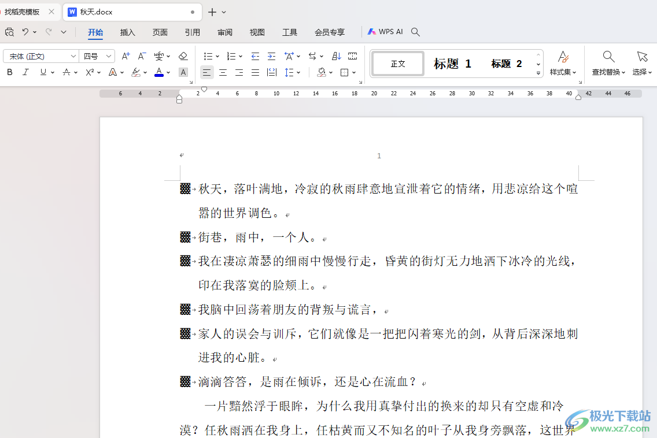Apply bullet list formatting
Viewport: 657px width, 438px height.
coord(208,56)
